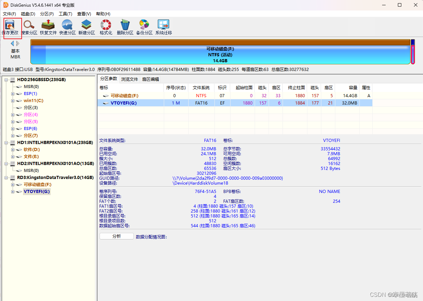The height and width of the screenshot is (301, 423).
Task: Click drive icon of VTOYEFI(G:) table row
Action: [106, 103]
